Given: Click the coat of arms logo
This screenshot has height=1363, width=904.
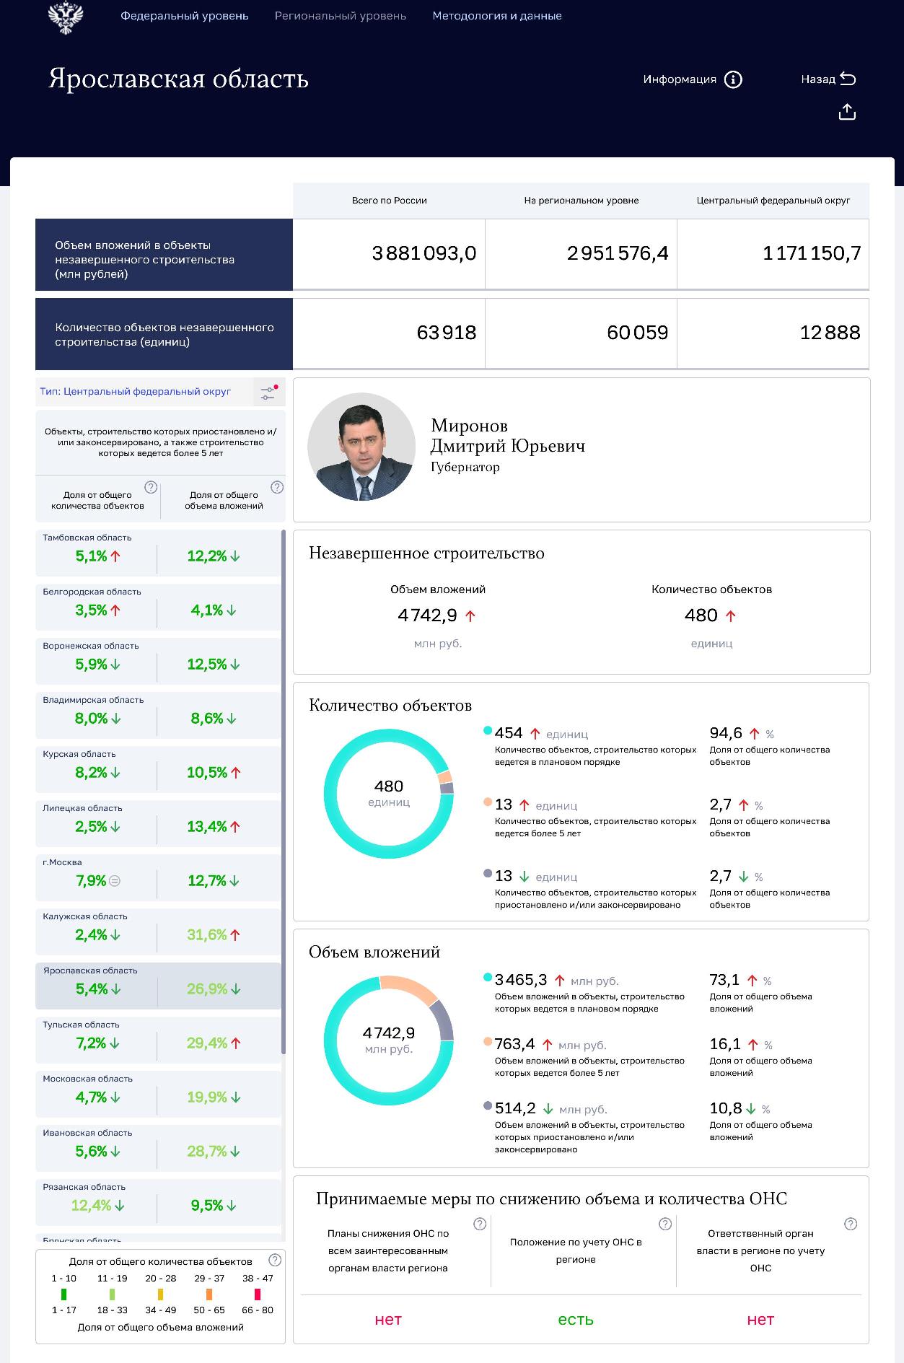Looking at the screenshot, I should (x=66, y=17).
